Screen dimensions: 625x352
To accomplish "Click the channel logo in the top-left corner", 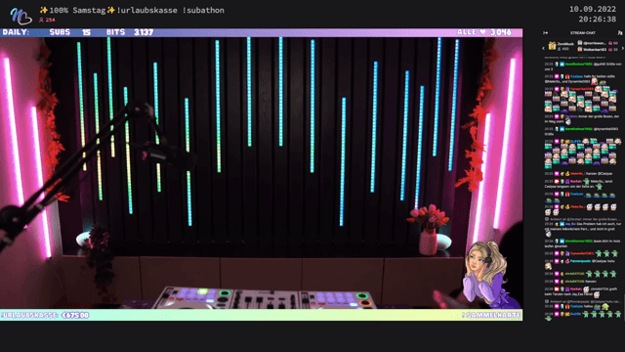I will (21, 16).
